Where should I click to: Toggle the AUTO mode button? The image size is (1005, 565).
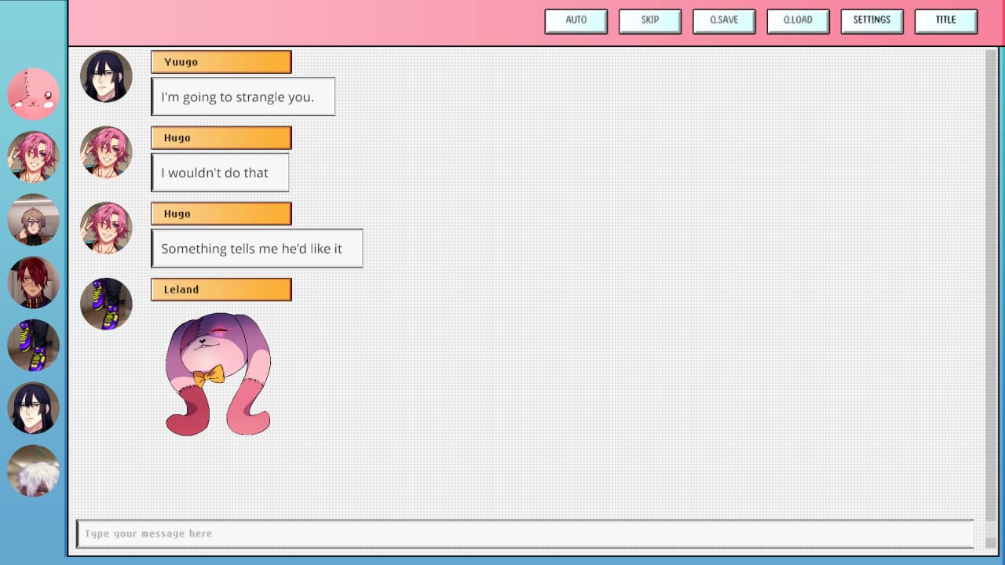pos(576,21)
